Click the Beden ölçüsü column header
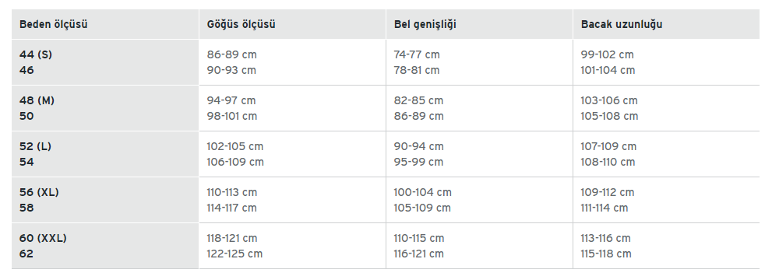The height and width of the screenshot is (280, 772). [x=53, y=24]
